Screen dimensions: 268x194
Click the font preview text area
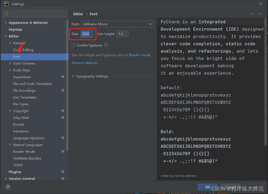coord(210,96)
